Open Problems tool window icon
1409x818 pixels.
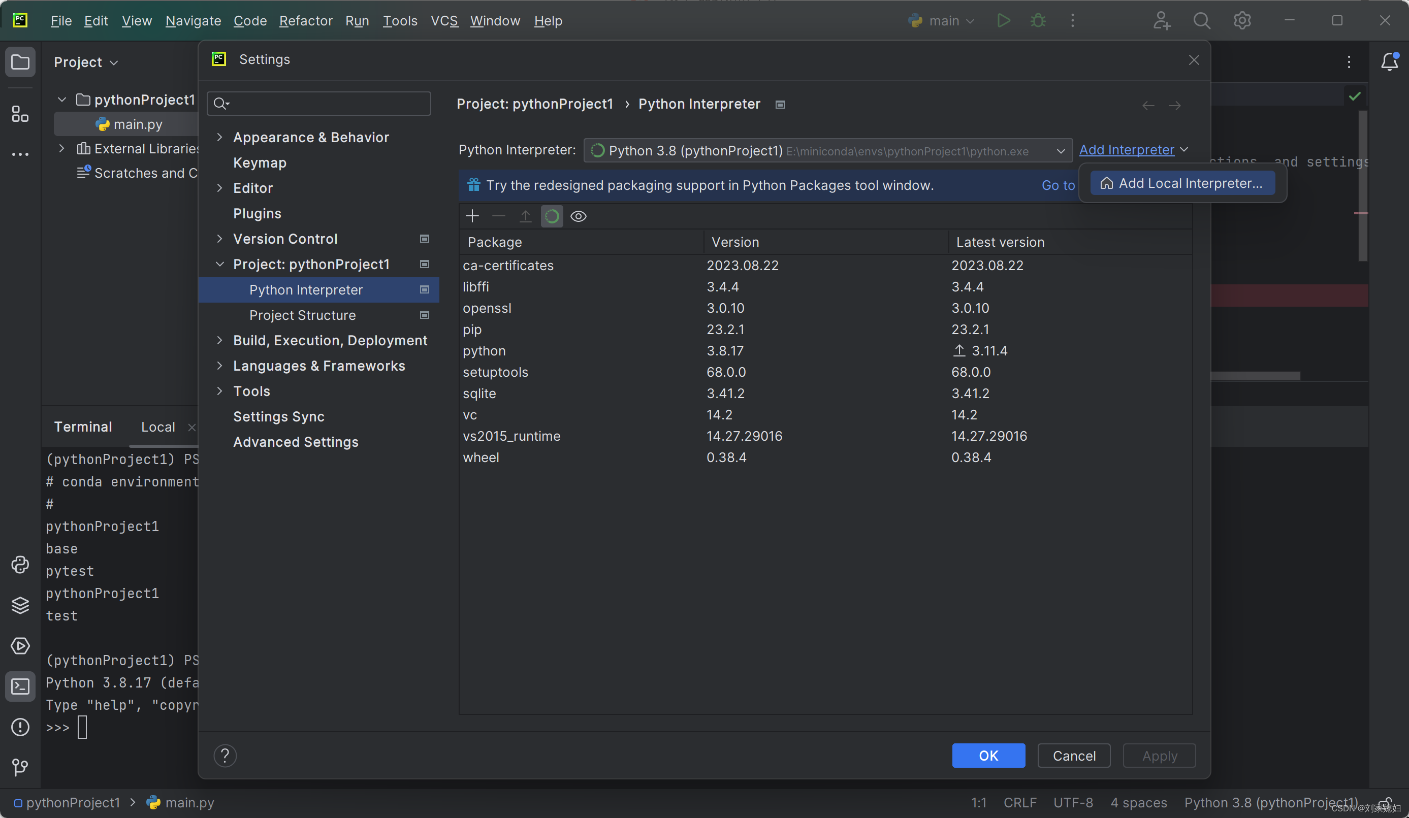(20, 727)
